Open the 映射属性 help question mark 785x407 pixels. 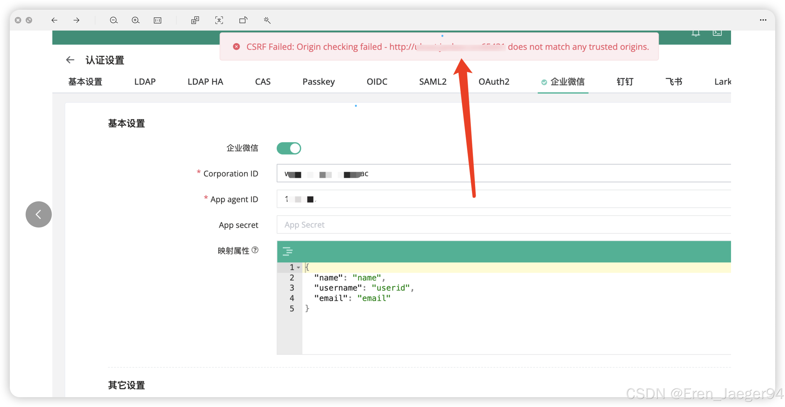[x=255, y=250]
